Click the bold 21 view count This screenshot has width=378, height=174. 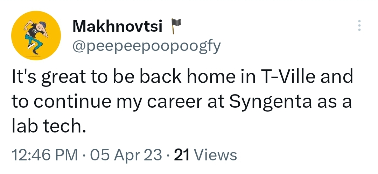point(181,154)
